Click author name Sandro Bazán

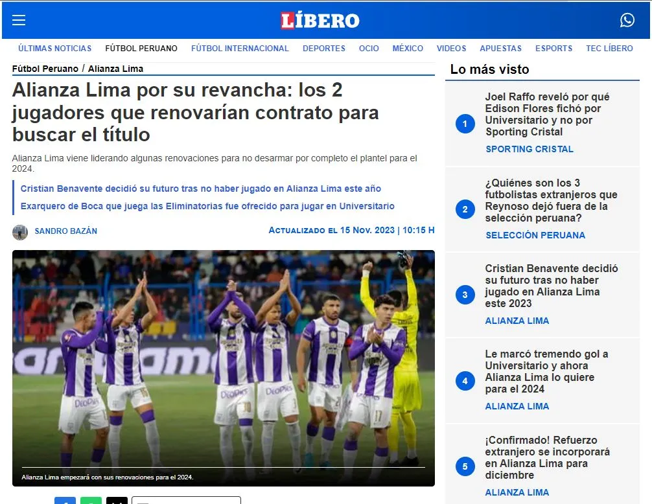coord(65,231)
